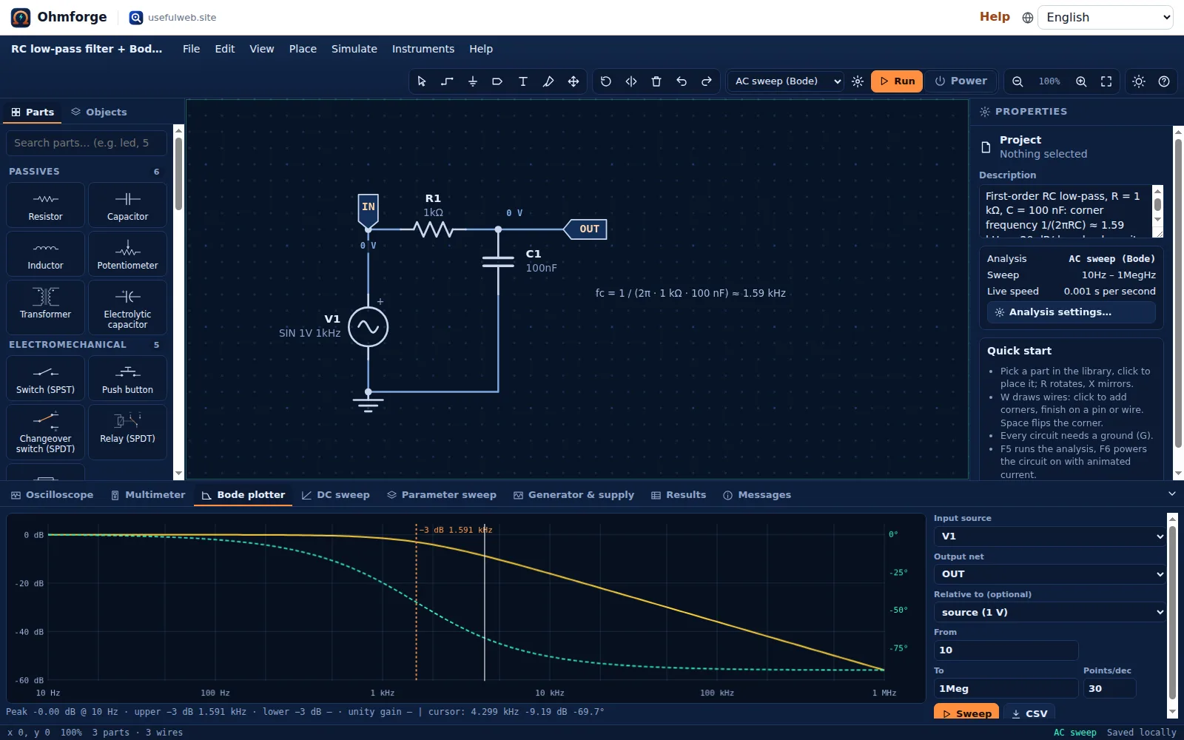Viewport: 1184px width, 740px height.
Task: Toggle light/dark theme sun icon
Action: coord(1139,81)
